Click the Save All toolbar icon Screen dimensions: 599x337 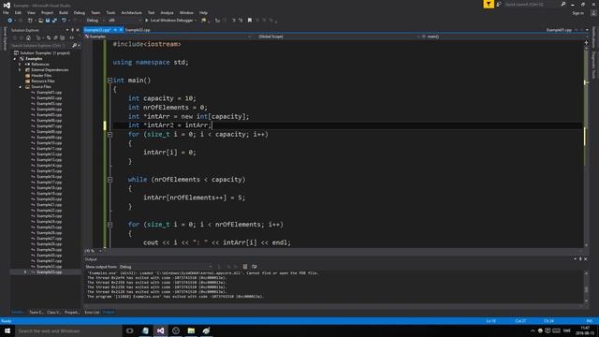(54, 21)
